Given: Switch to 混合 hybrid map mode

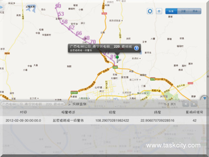Looking at the screenshot, I should pyautogui.click(x=195, y=11).
